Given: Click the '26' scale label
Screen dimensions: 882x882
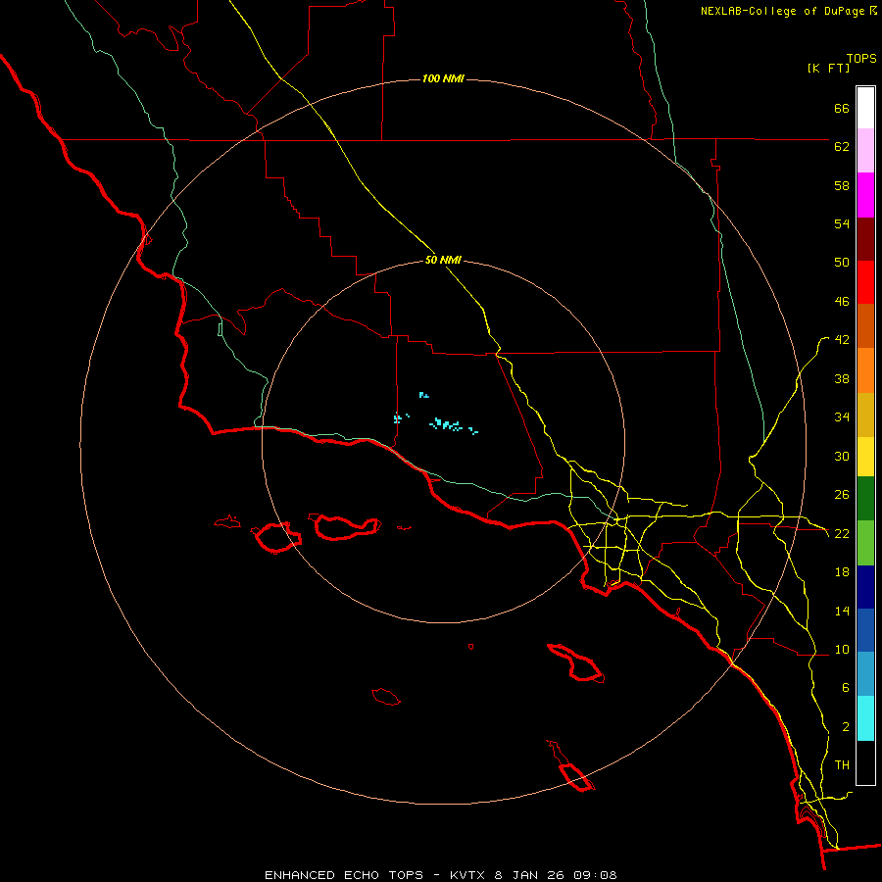Looking at the screenshot, I should (842, 495).
